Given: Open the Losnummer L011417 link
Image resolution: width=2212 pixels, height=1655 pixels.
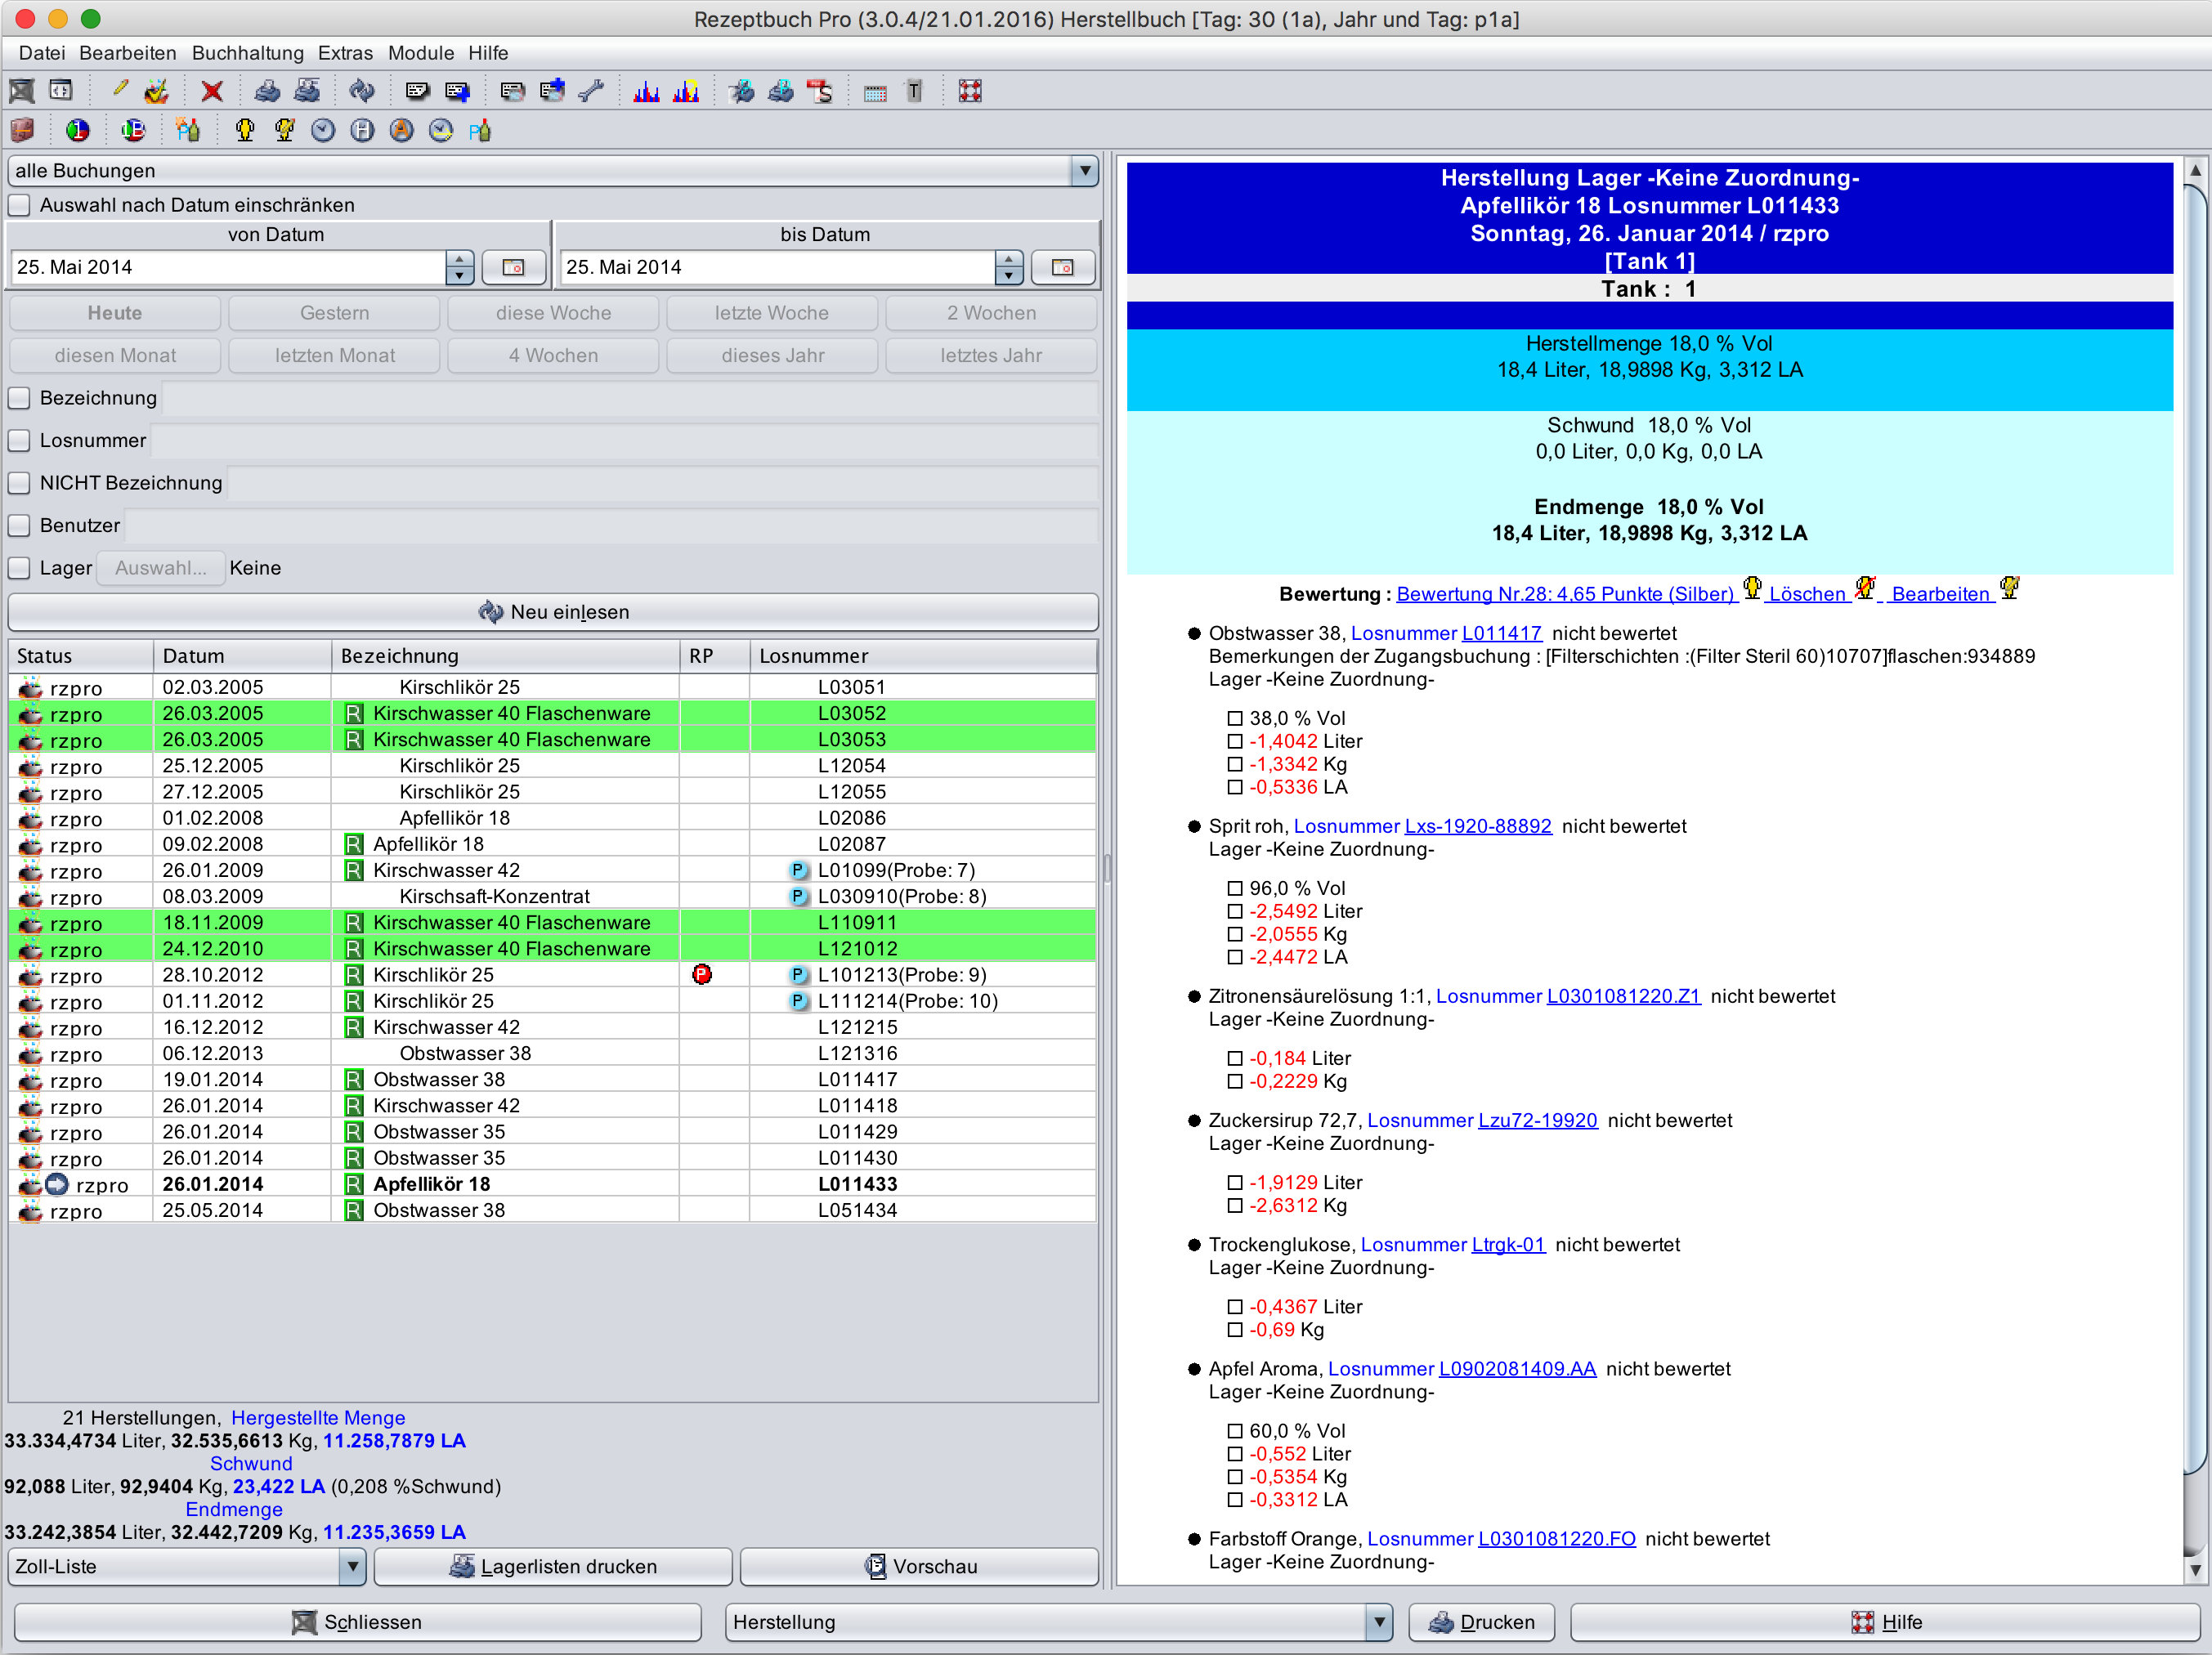Looking at the screenshot, I should 1500,633.
